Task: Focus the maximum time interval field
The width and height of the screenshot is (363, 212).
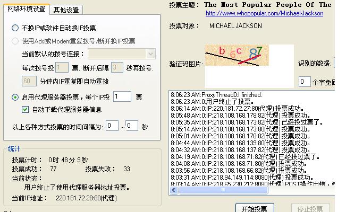Action: [131, 126]
